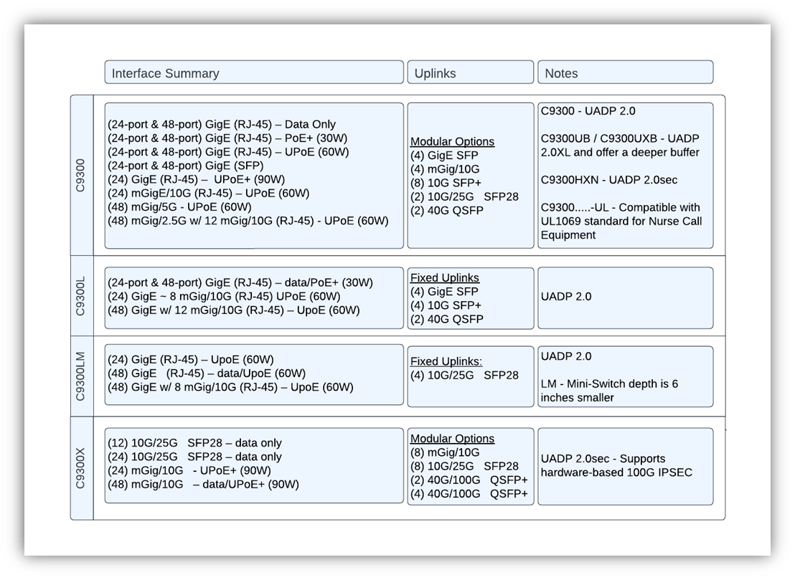
Task: Click the C9300X interface summary box
Action: [254, 465]
